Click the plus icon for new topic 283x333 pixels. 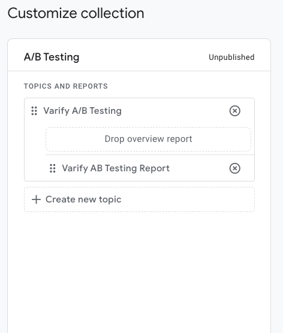(36, 199)
